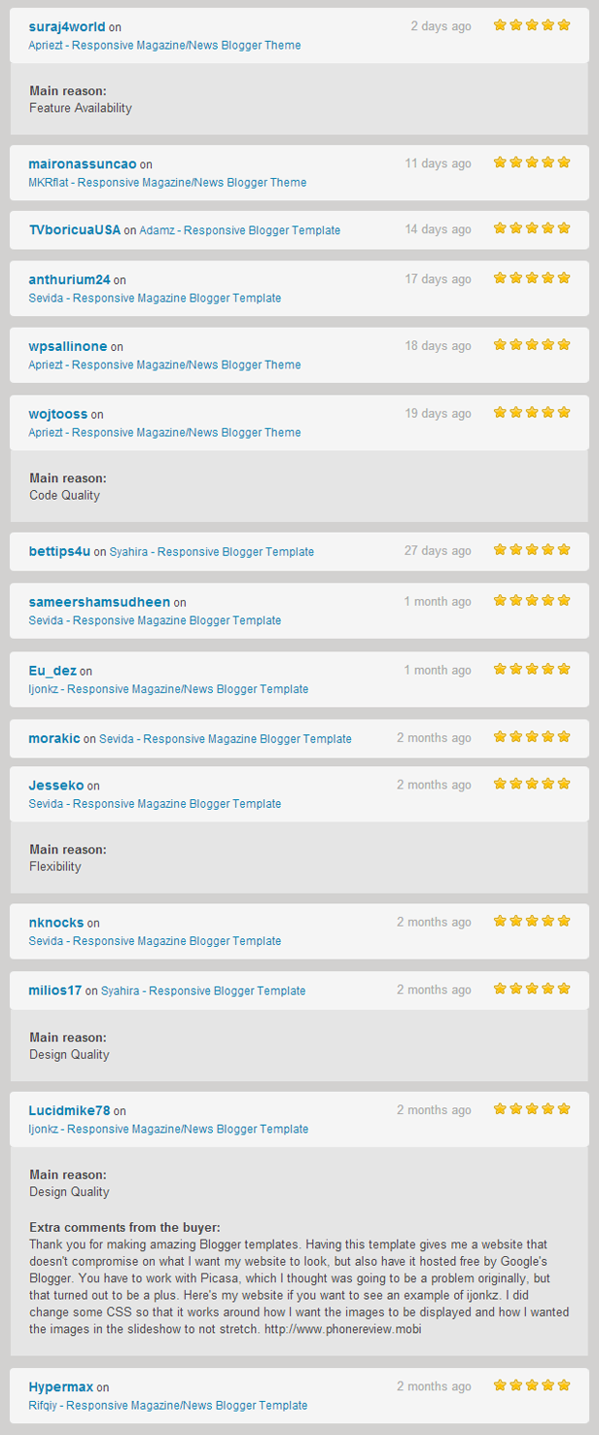Open sameershamsudheen's profile link
The width and height of the screenshot is (599, 1435).
[x=99, y=602]
